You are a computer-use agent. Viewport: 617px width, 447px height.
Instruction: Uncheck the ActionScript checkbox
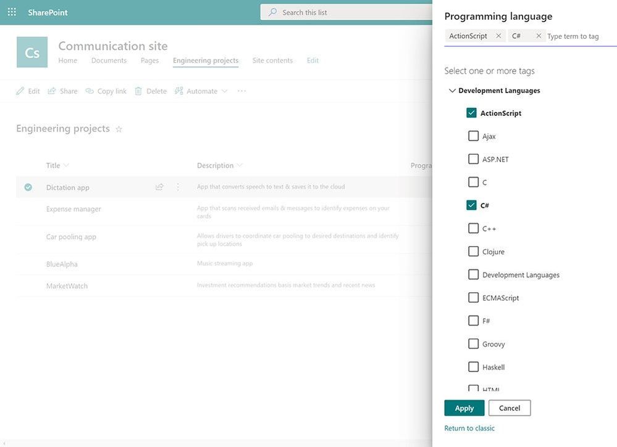coord(471,113)
